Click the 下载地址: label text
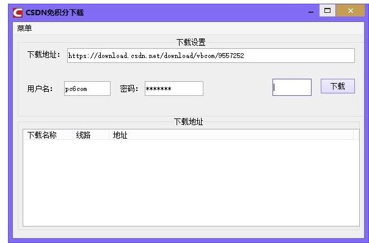The height and width of the screenshot is (243, 369). 44,55
